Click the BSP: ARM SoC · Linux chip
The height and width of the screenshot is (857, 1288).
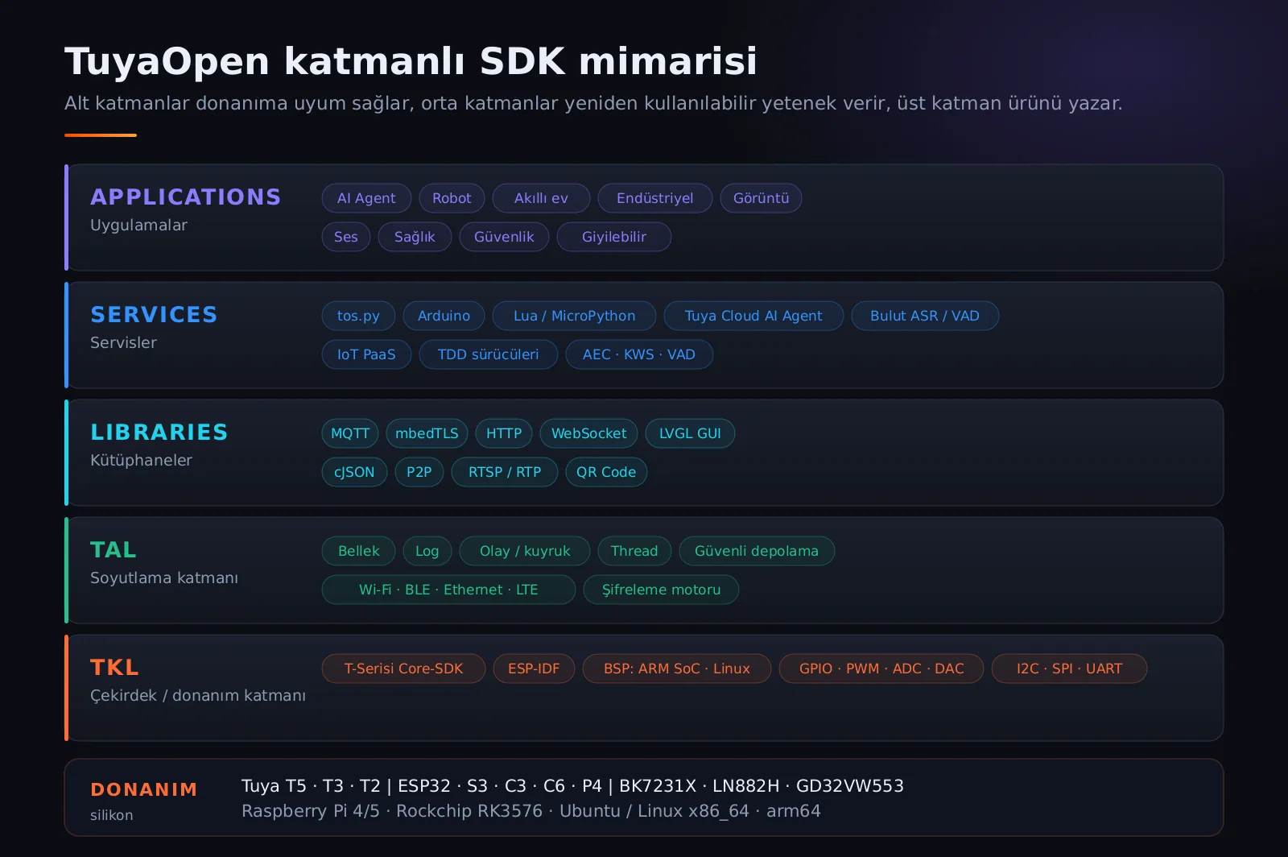click(677, 669)
